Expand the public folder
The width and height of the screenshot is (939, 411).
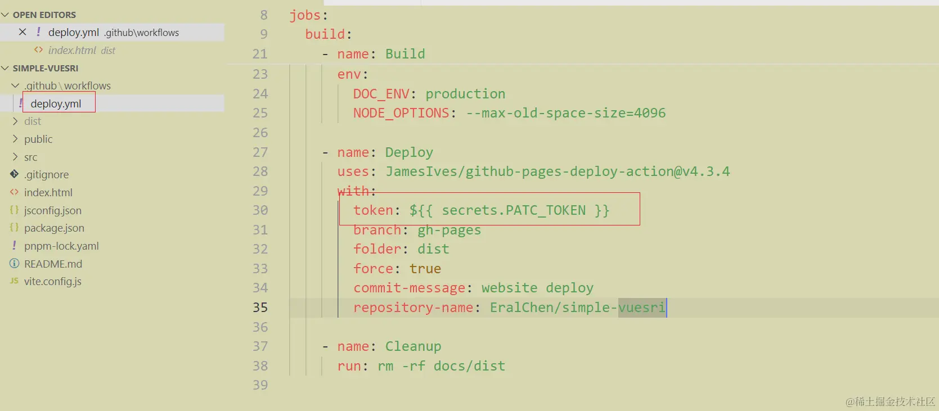click(15, 139)
